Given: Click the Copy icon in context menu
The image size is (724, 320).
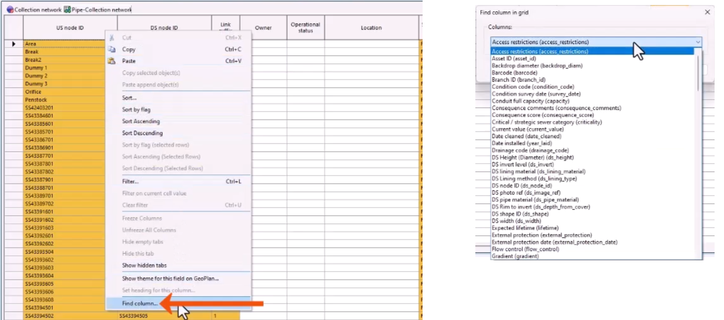Looking at the screenshot, I should point(111,50).
